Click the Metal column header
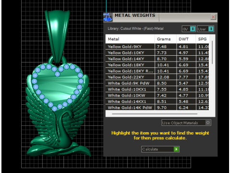Viewport: 231px width, 173px height. (x=130, y=39)
